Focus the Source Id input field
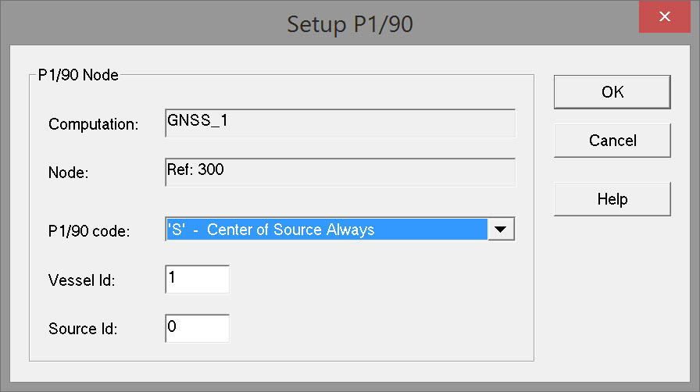The width and height of the screenshot is (700, 392). pos(198,328)
